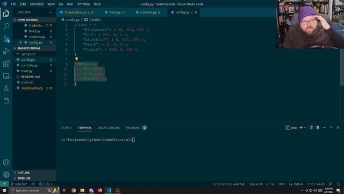Screen dimensions: 344x194
Task: Open Source Control view icon
Action: 6,39
